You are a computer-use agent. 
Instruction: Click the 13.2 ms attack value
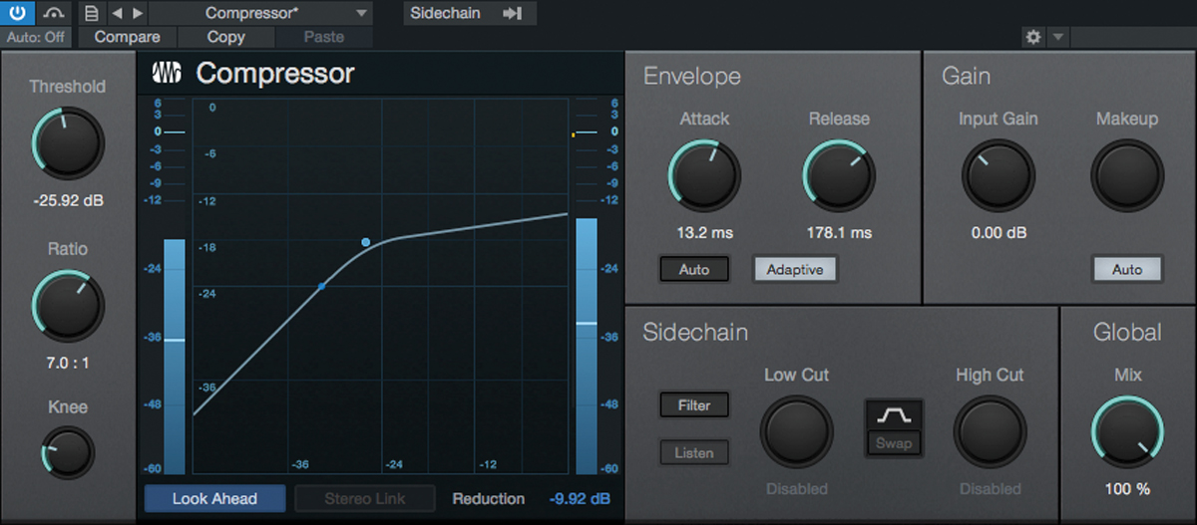704,233
